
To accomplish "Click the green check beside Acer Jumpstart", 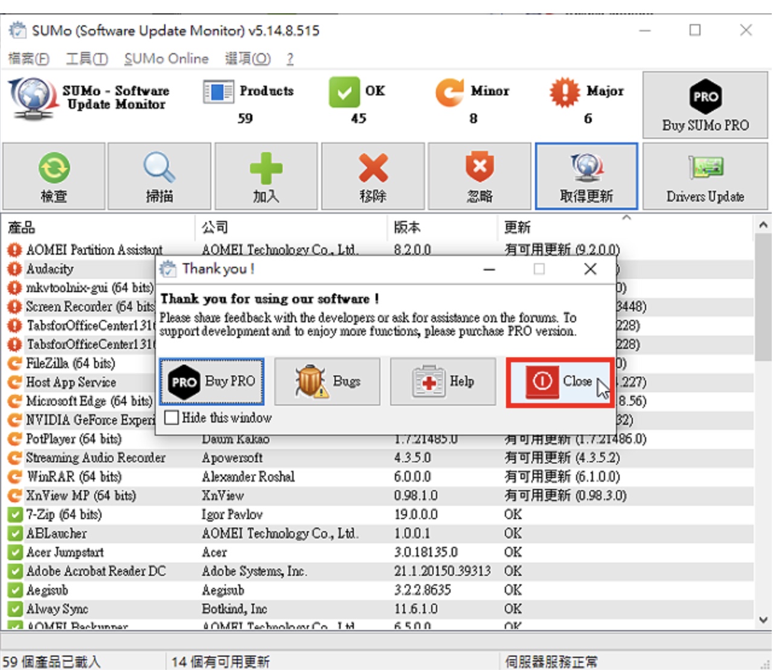I will pyautogui.click(x=14, y=552).
